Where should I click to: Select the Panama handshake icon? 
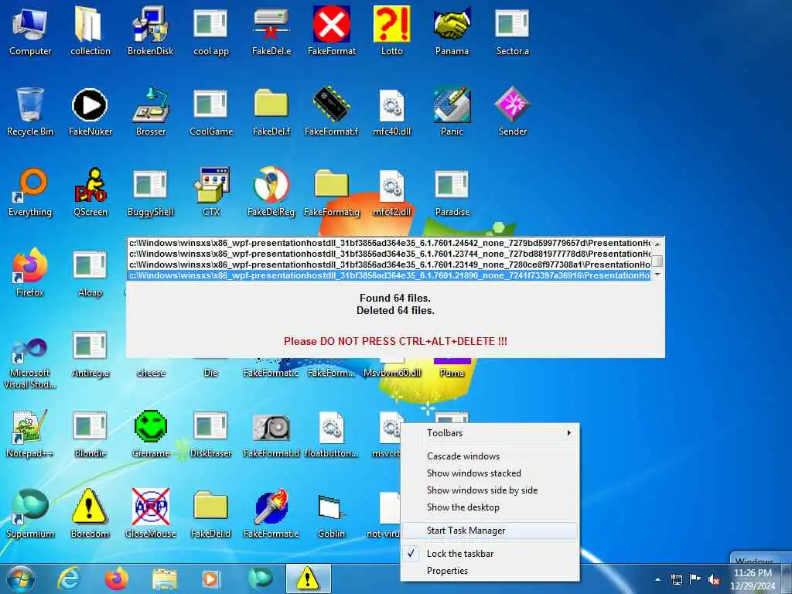pos(452,30)
